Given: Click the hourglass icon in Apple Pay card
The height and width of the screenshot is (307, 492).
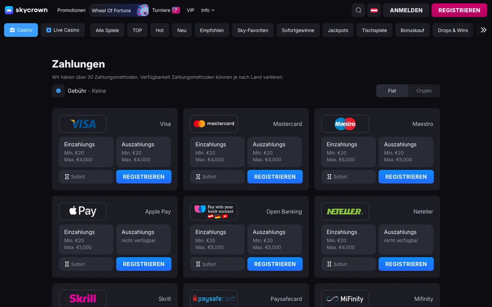Looking at the screenshot, I should click(67, 264).
